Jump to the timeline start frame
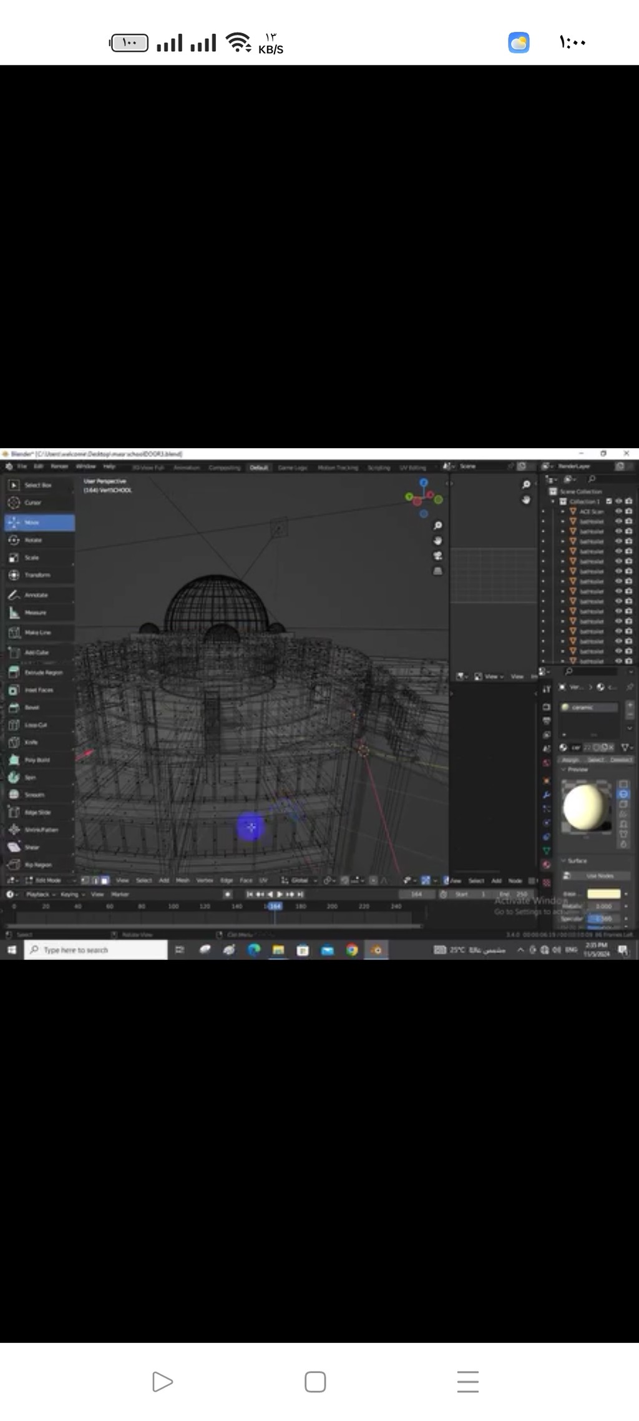639x1421 pixels. pos(250,895)
